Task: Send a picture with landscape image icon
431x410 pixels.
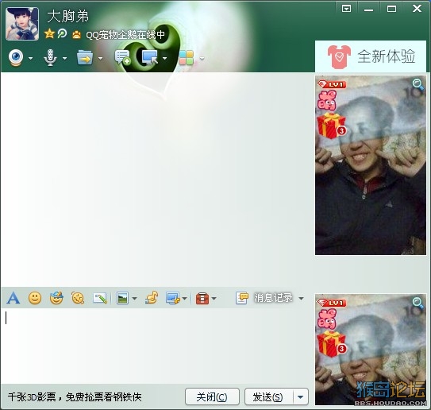Action: tap(122, 298)
